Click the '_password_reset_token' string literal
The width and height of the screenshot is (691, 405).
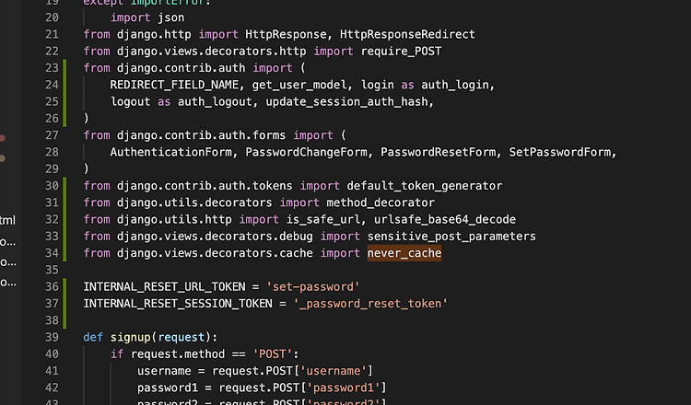pos(370,304)
